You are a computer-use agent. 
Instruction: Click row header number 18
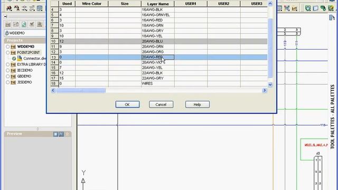click(54, 83)
